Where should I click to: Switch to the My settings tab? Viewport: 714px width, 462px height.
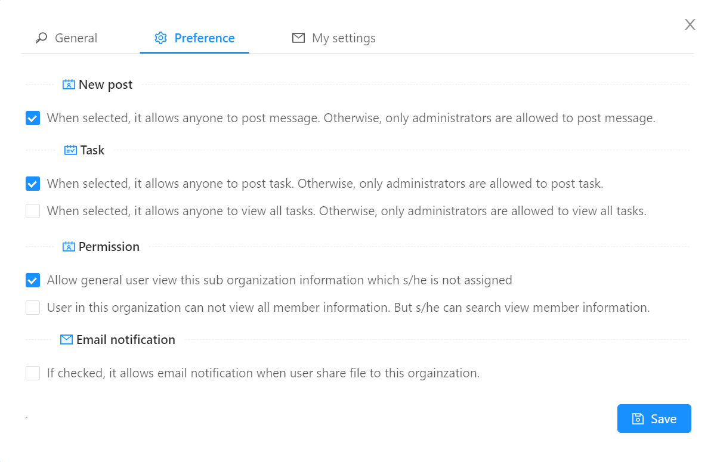click(x=334, y=38)
